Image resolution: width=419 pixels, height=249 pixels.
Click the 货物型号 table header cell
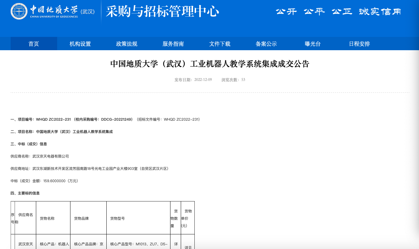click(x=138, y=218)
